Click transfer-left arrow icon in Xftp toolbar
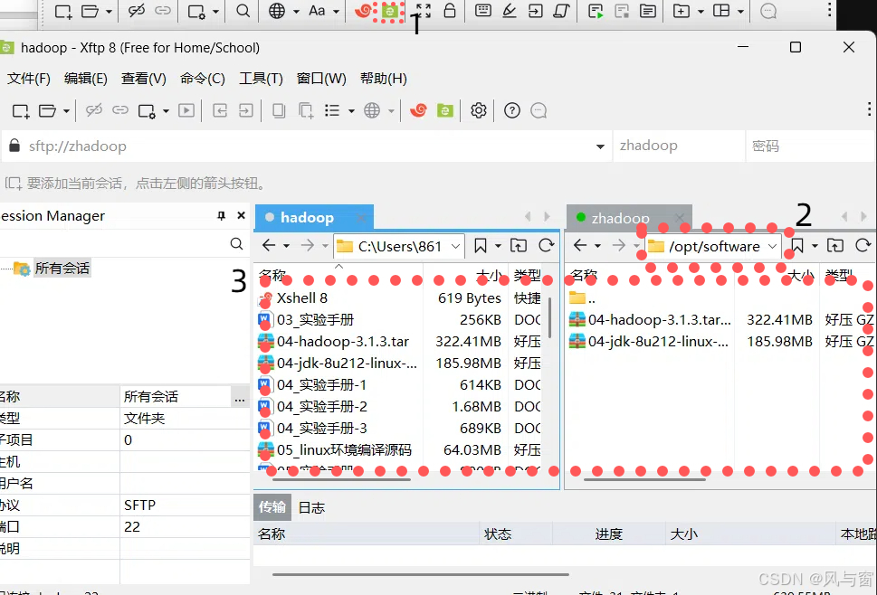Image resolution: width=877 pixels, height=595 pixels. tap(220, 110)
